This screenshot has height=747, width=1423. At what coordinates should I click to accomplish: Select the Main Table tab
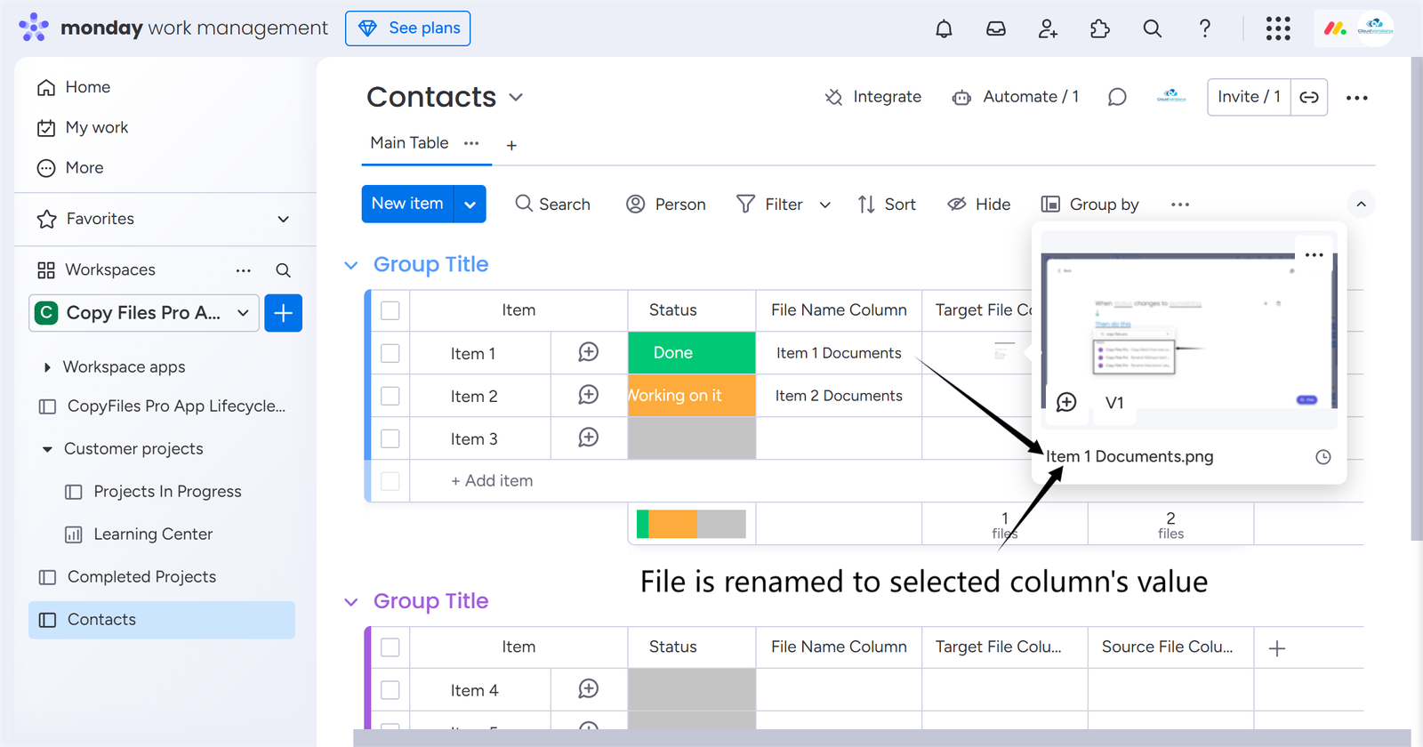click(x=409, y=143)
